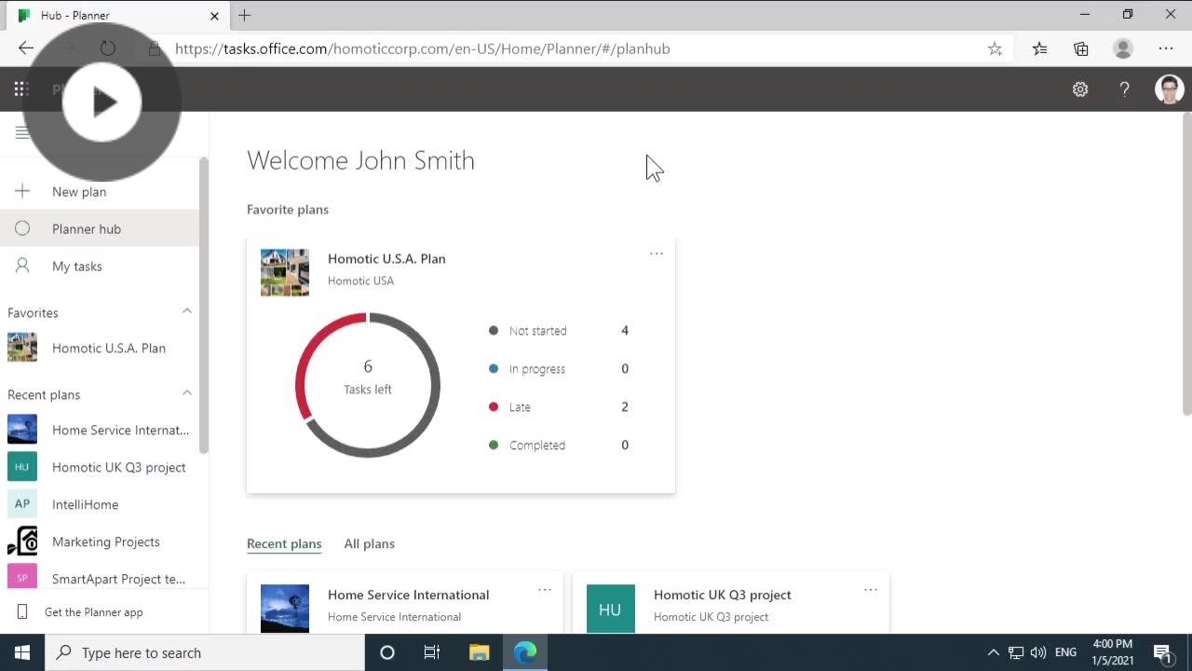This screenshot has width=1192, height=671.
Task: Open Task View on the taskbar
Action: point(432,652)
